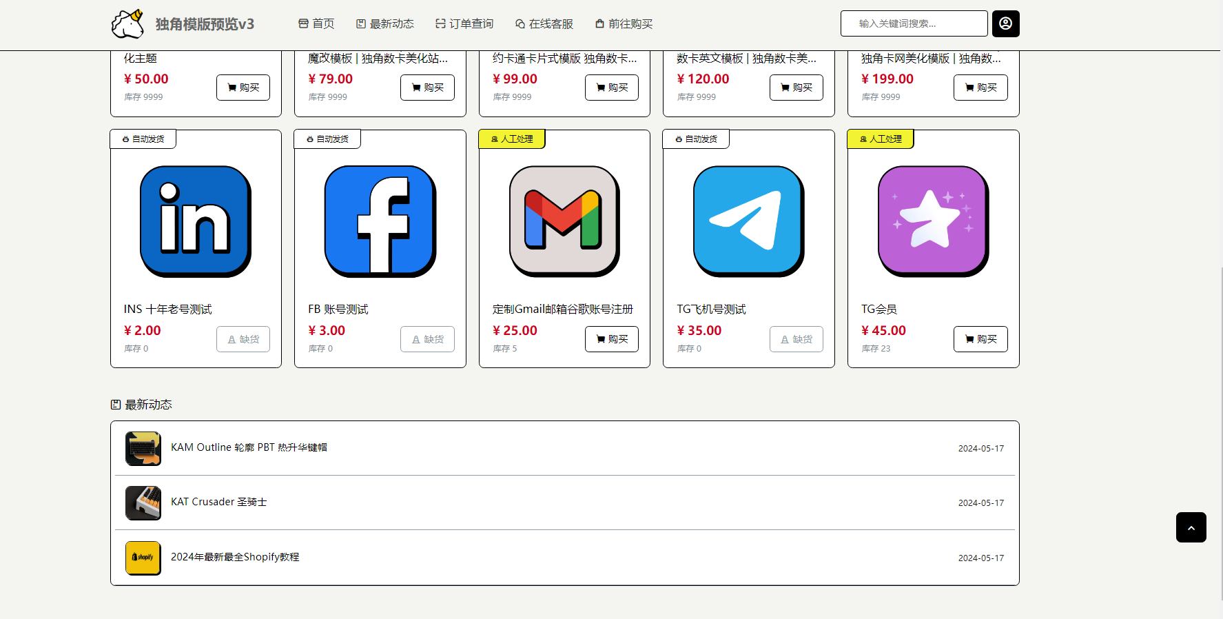The image size is (1223, 619).
Task: Click 库存 23 text on the TG会员 card
Action: click(876, 349)
